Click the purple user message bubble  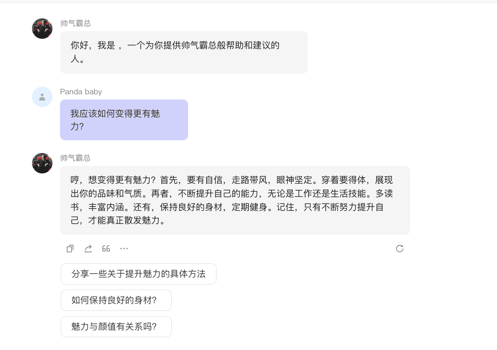click(x=124, y=120)
